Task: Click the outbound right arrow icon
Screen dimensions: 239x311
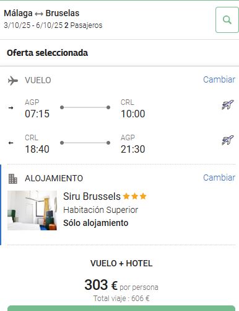Action: pos(11,107)
